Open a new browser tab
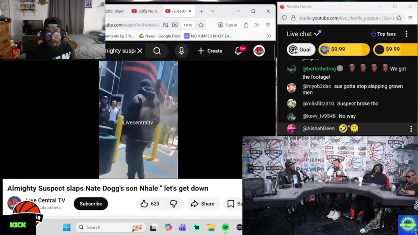Image resolution: width=418 pixels, height=235 pixels. pyautogui.click(x=201, y=11)
